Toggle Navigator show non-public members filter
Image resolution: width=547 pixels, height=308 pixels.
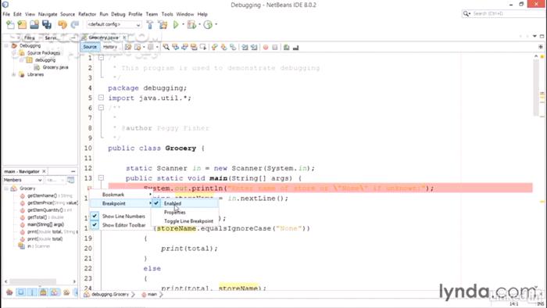coord(43,292)
